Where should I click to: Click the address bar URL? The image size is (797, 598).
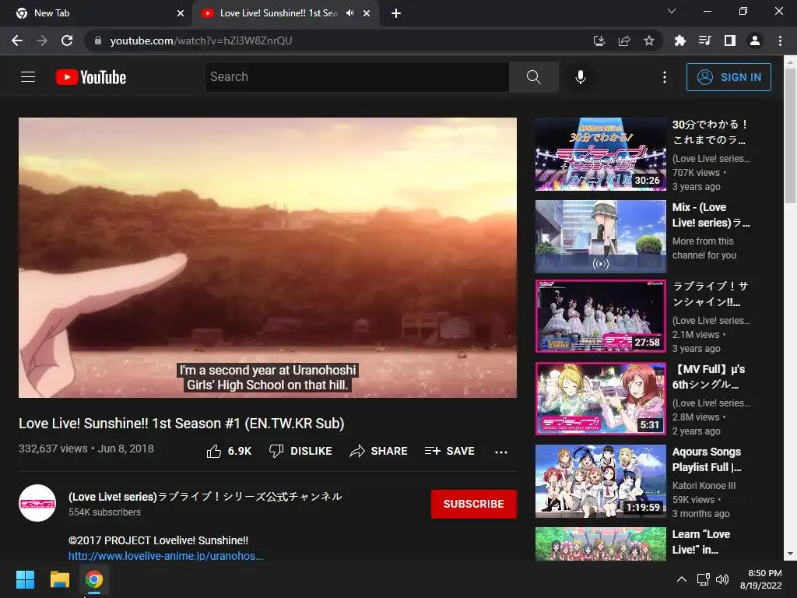click(x=201, y=40)
